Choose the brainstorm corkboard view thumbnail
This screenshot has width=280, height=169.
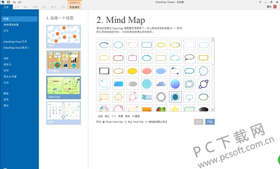63,62
